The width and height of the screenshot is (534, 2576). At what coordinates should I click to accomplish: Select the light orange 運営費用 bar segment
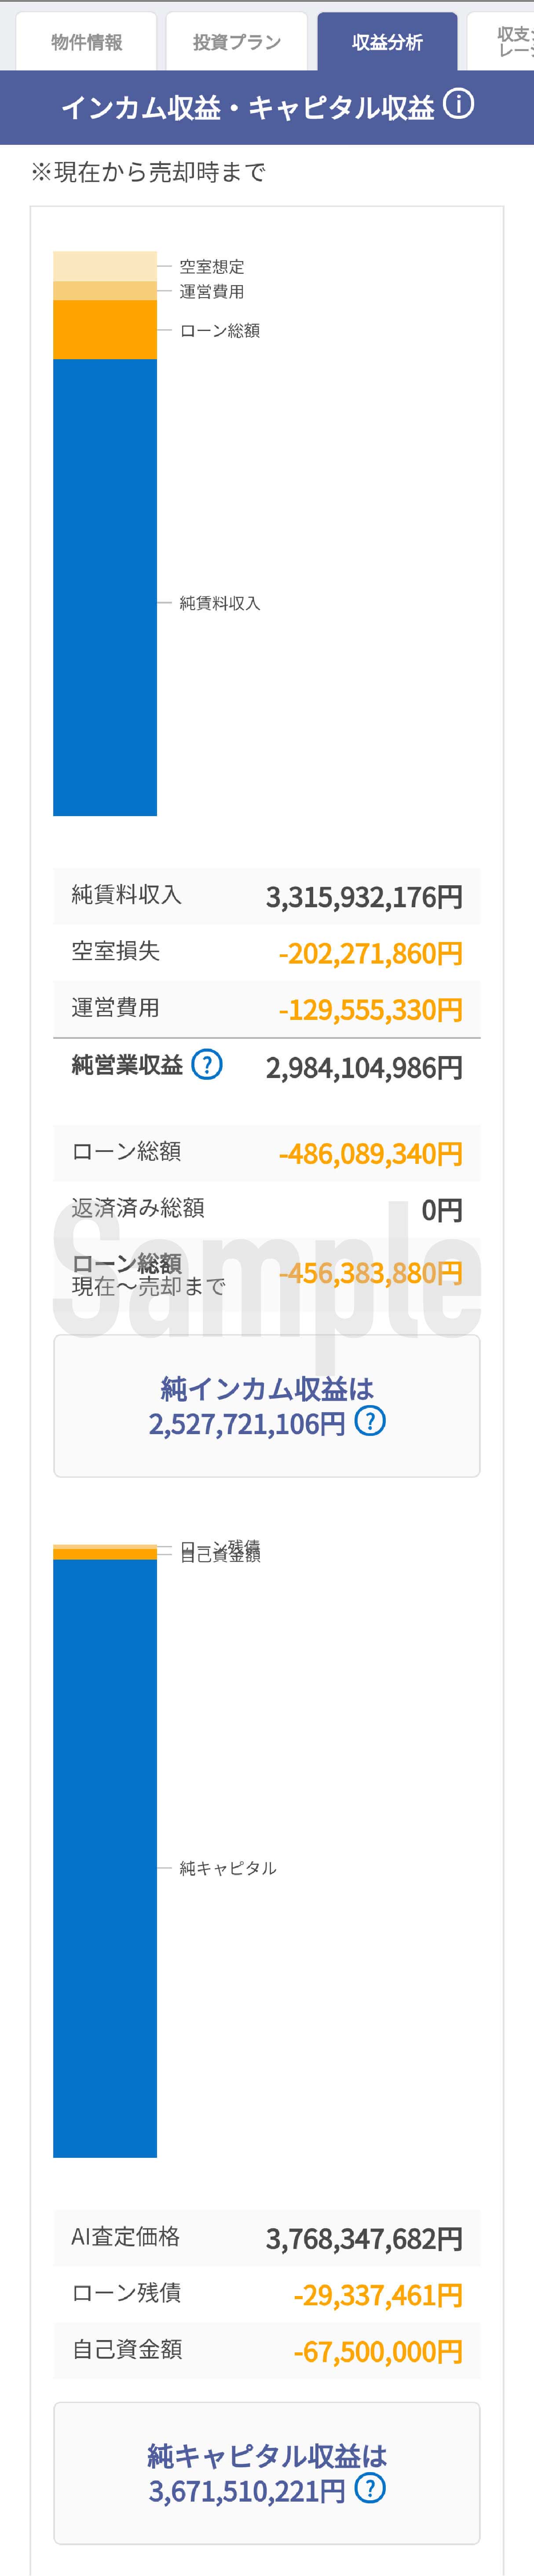[x=105, y=291]
